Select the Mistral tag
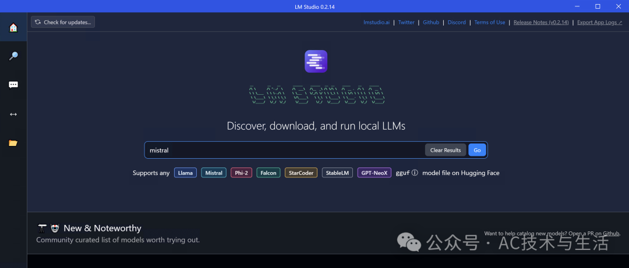The height and width of the screenshot is (268, 629). 214,173
